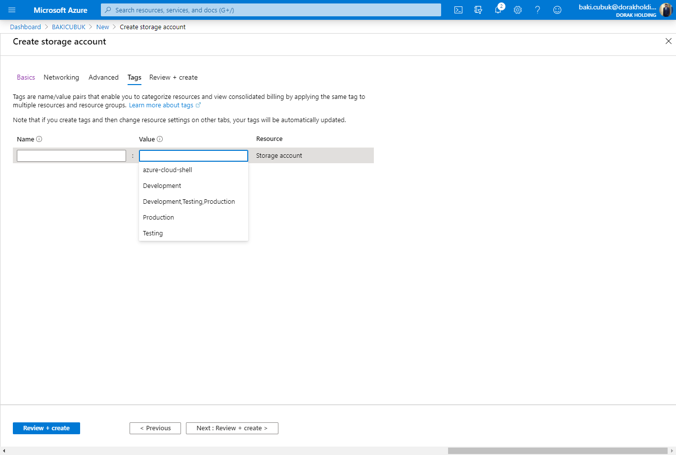Screen dimensions: 676x455
Task: Open the Learn more about tags link
Action: click(x=165, y=105)
